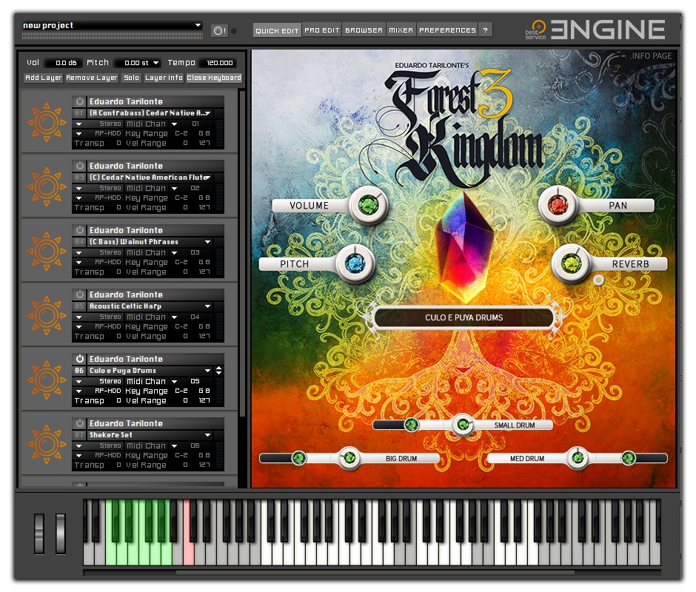Click the SMALL DRUM round knob
The image size is (696, 592).
click(x=463, y=425)
